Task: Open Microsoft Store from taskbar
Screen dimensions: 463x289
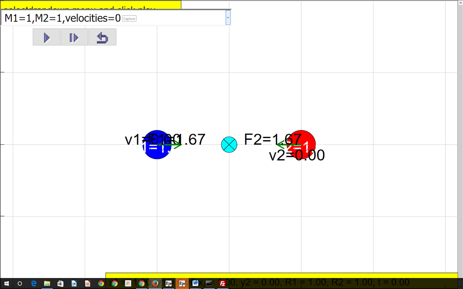Action: 60,284
